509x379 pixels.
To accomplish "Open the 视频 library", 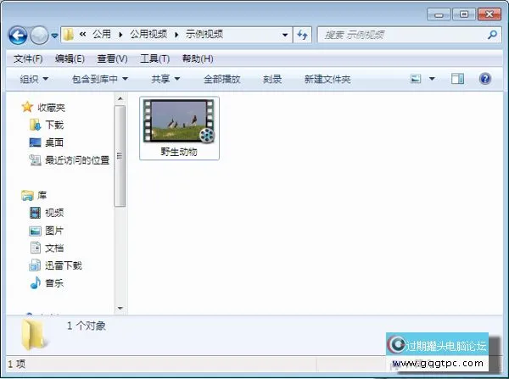I will coord(47,213).
